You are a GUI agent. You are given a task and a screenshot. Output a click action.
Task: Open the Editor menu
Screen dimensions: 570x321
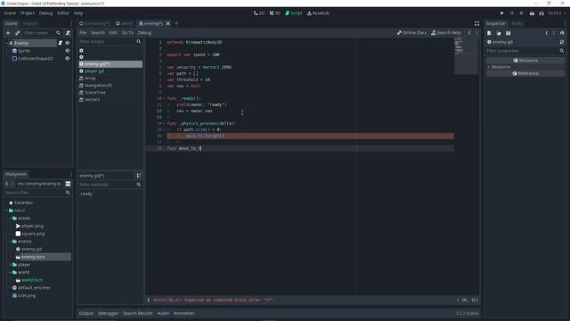pyautogui.click(x=63, y=13)
